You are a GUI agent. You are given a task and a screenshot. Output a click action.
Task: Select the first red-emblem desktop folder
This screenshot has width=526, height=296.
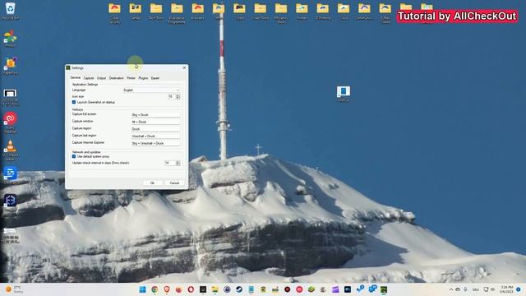pyautogui.click(x=114, y=13)
